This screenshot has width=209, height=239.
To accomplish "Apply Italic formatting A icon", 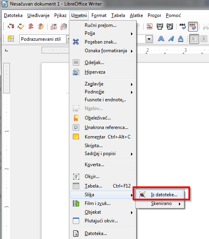I will (171, 39).
